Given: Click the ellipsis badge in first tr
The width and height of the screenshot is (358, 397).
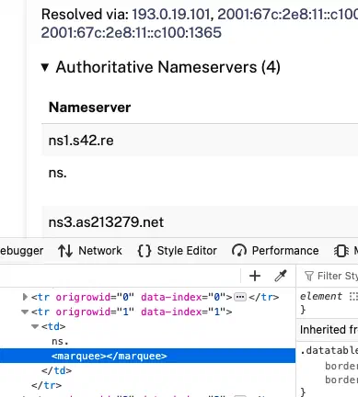Looking at the screenshot, I should (x=240, y=297).
